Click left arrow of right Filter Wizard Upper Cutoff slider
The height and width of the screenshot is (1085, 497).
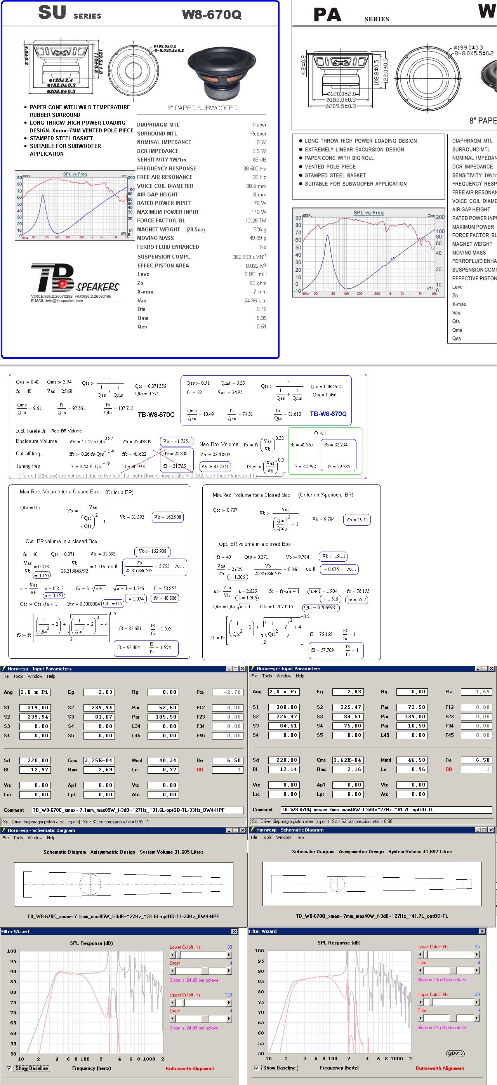(420, 1002)
